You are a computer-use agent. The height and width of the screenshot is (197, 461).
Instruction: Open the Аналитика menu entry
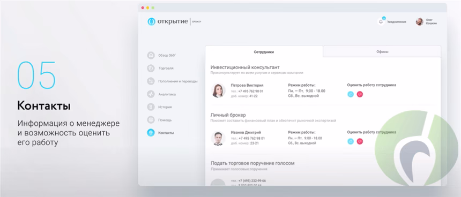[167, 94]
